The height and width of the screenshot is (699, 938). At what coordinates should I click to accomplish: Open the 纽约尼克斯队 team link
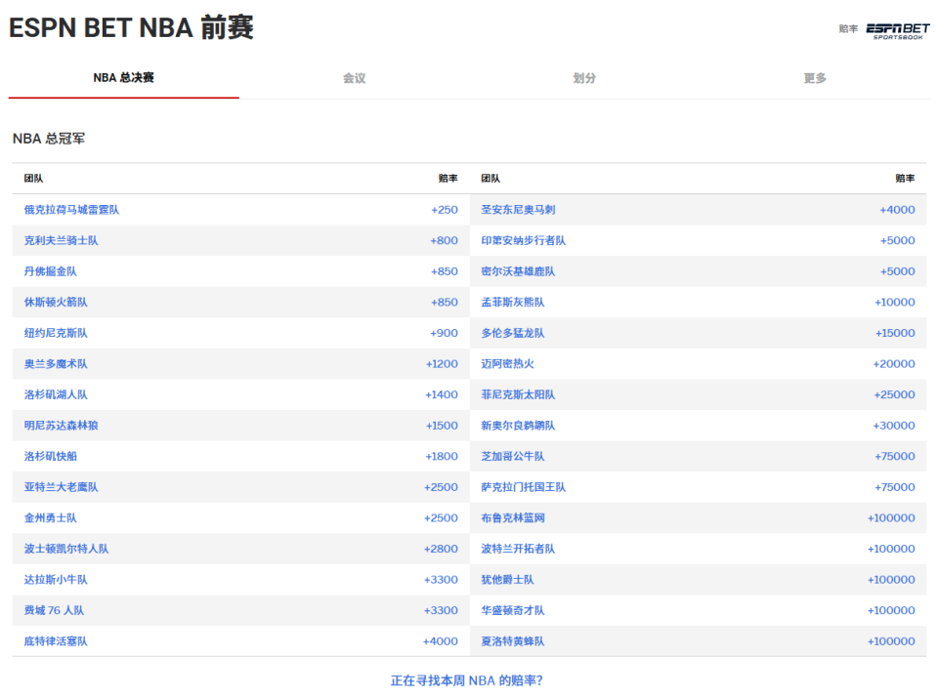pos(56,333)
